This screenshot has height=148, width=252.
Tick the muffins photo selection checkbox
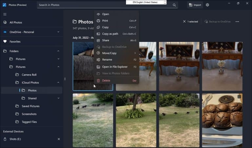pyautogui.click(x=239, y=97)
